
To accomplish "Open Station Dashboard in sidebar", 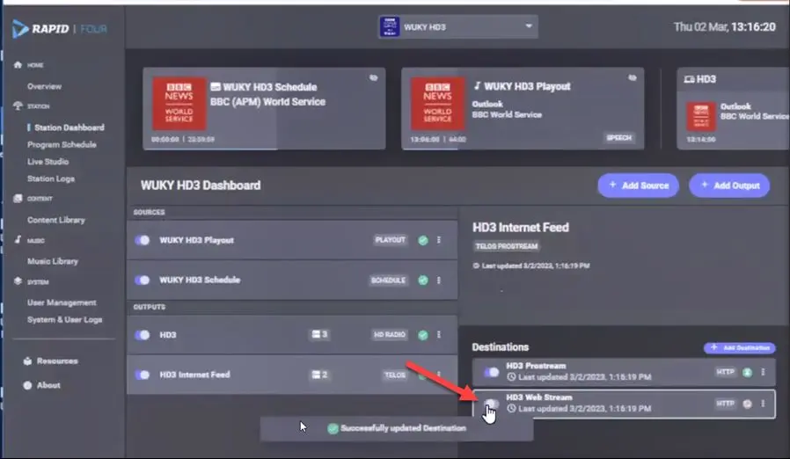I will (69, 127).
